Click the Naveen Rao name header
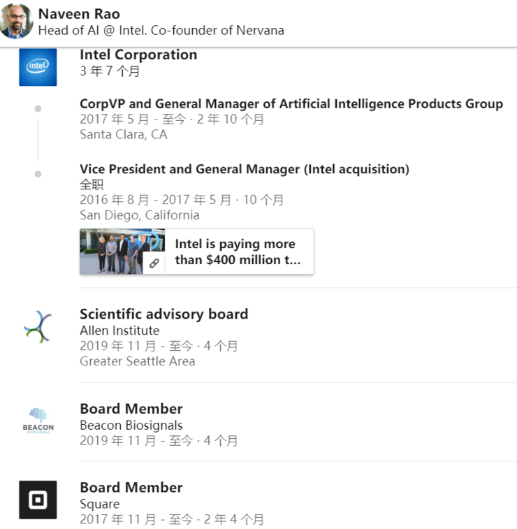This screenshot has height=529, width=517. [79, 14]
